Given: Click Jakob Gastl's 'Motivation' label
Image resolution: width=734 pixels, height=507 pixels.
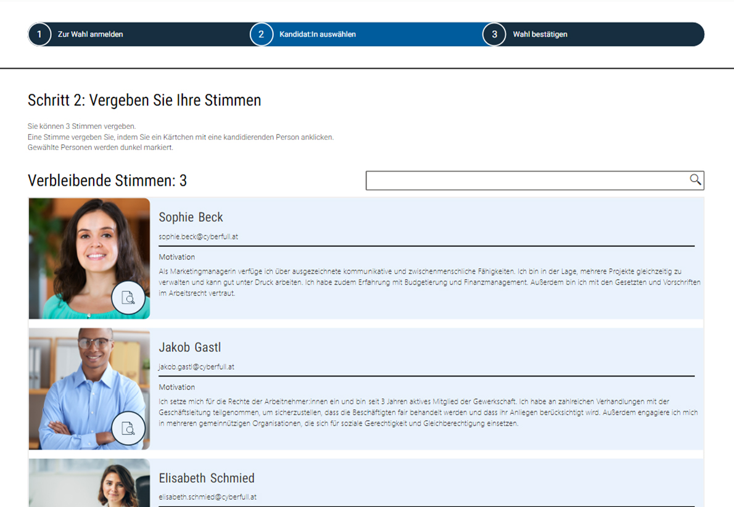Looking at the screenshot, I should [176, 387].
